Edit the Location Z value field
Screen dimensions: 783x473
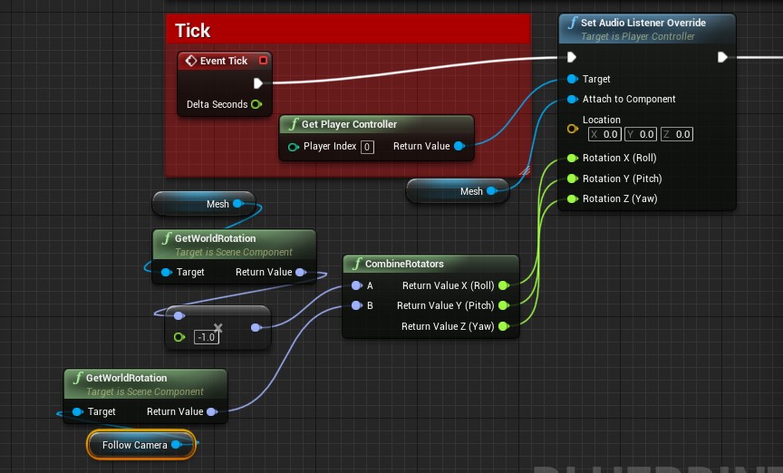pos(677,134)
